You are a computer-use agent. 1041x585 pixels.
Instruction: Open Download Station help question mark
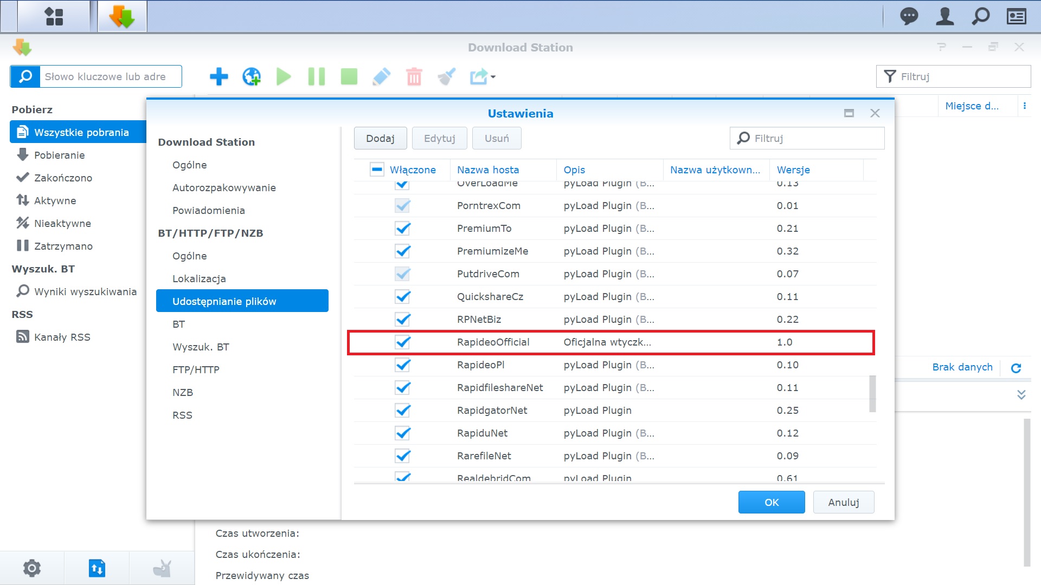941,47
